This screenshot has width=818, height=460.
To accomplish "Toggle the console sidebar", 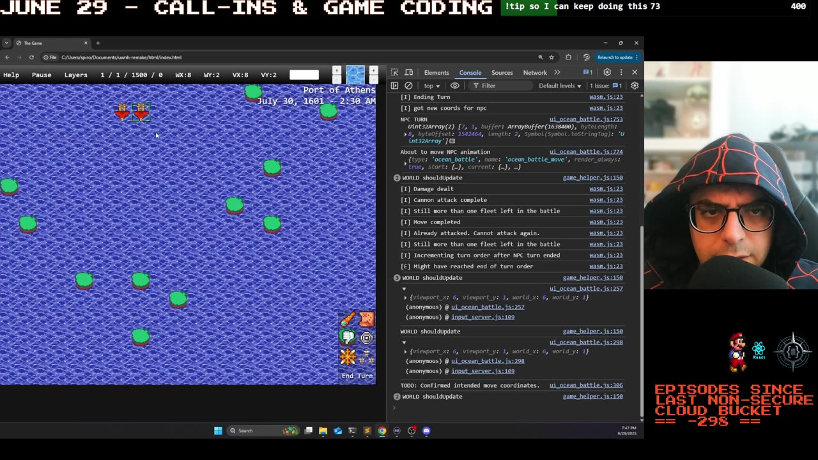I will (395, 86).
